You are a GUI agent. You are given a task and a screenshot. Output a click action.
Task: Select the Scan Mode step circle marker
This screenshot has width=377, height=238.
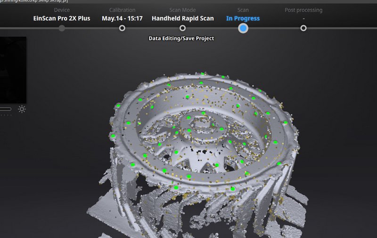182,28
